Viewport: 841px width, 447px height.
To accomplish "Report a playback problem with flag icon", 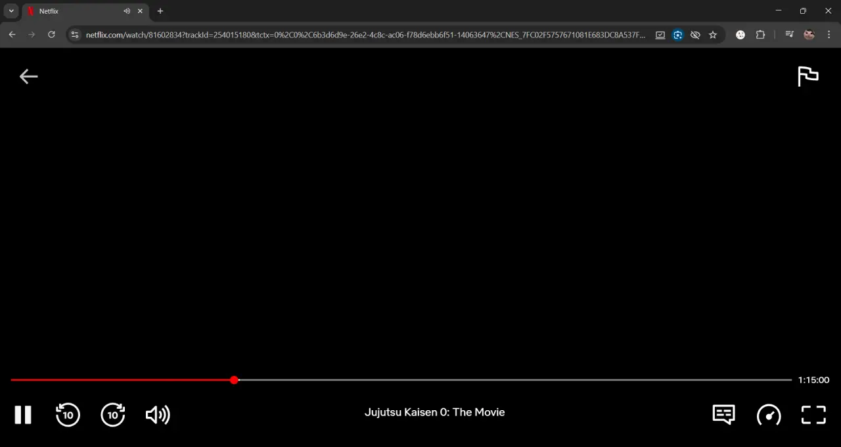I will [x=808, y=76].
